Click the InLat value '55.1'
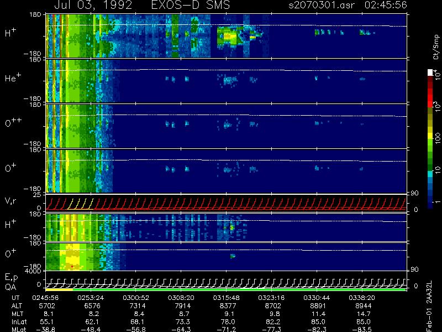Viewport: 442px width, 332px height. (47, 321)
